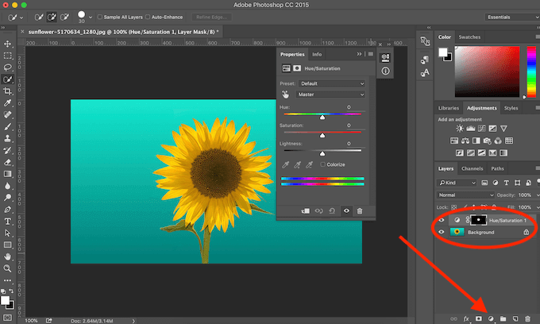Open the Preset dropdown

point(332,83)
